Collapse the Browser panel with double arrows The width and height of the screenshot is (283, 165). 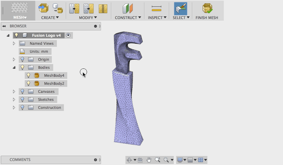coord(4,26)
